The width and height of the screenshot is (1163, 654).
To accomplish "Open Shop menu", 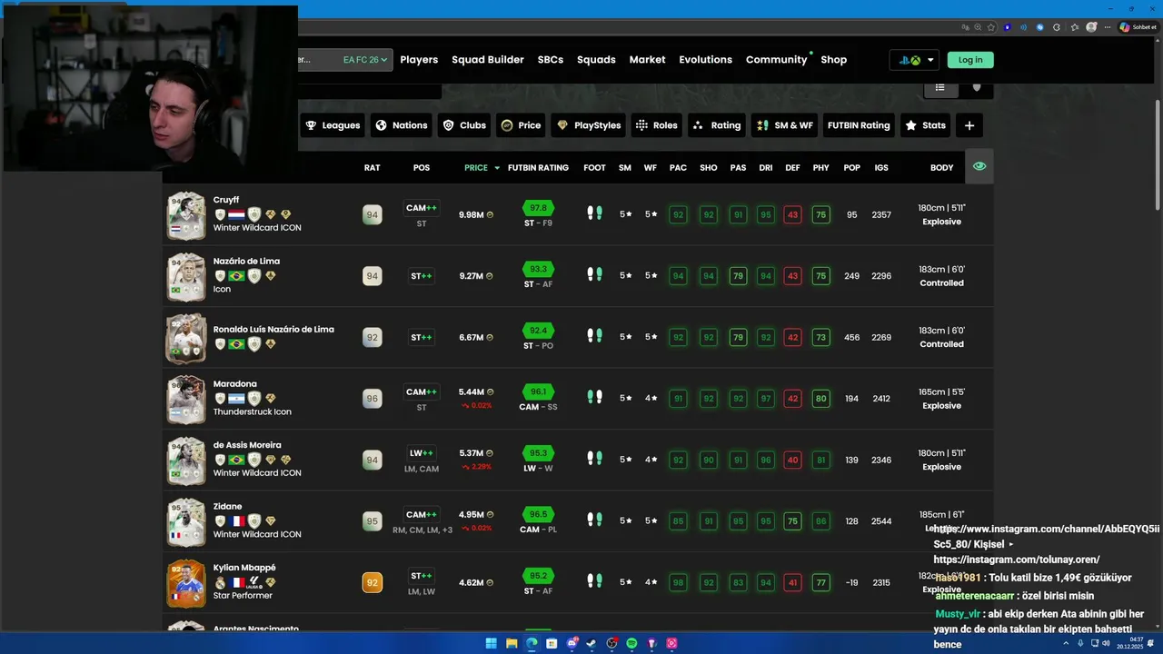I will point(833,60).
